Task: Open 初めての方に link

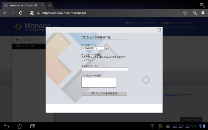Action: click(131, 23)
